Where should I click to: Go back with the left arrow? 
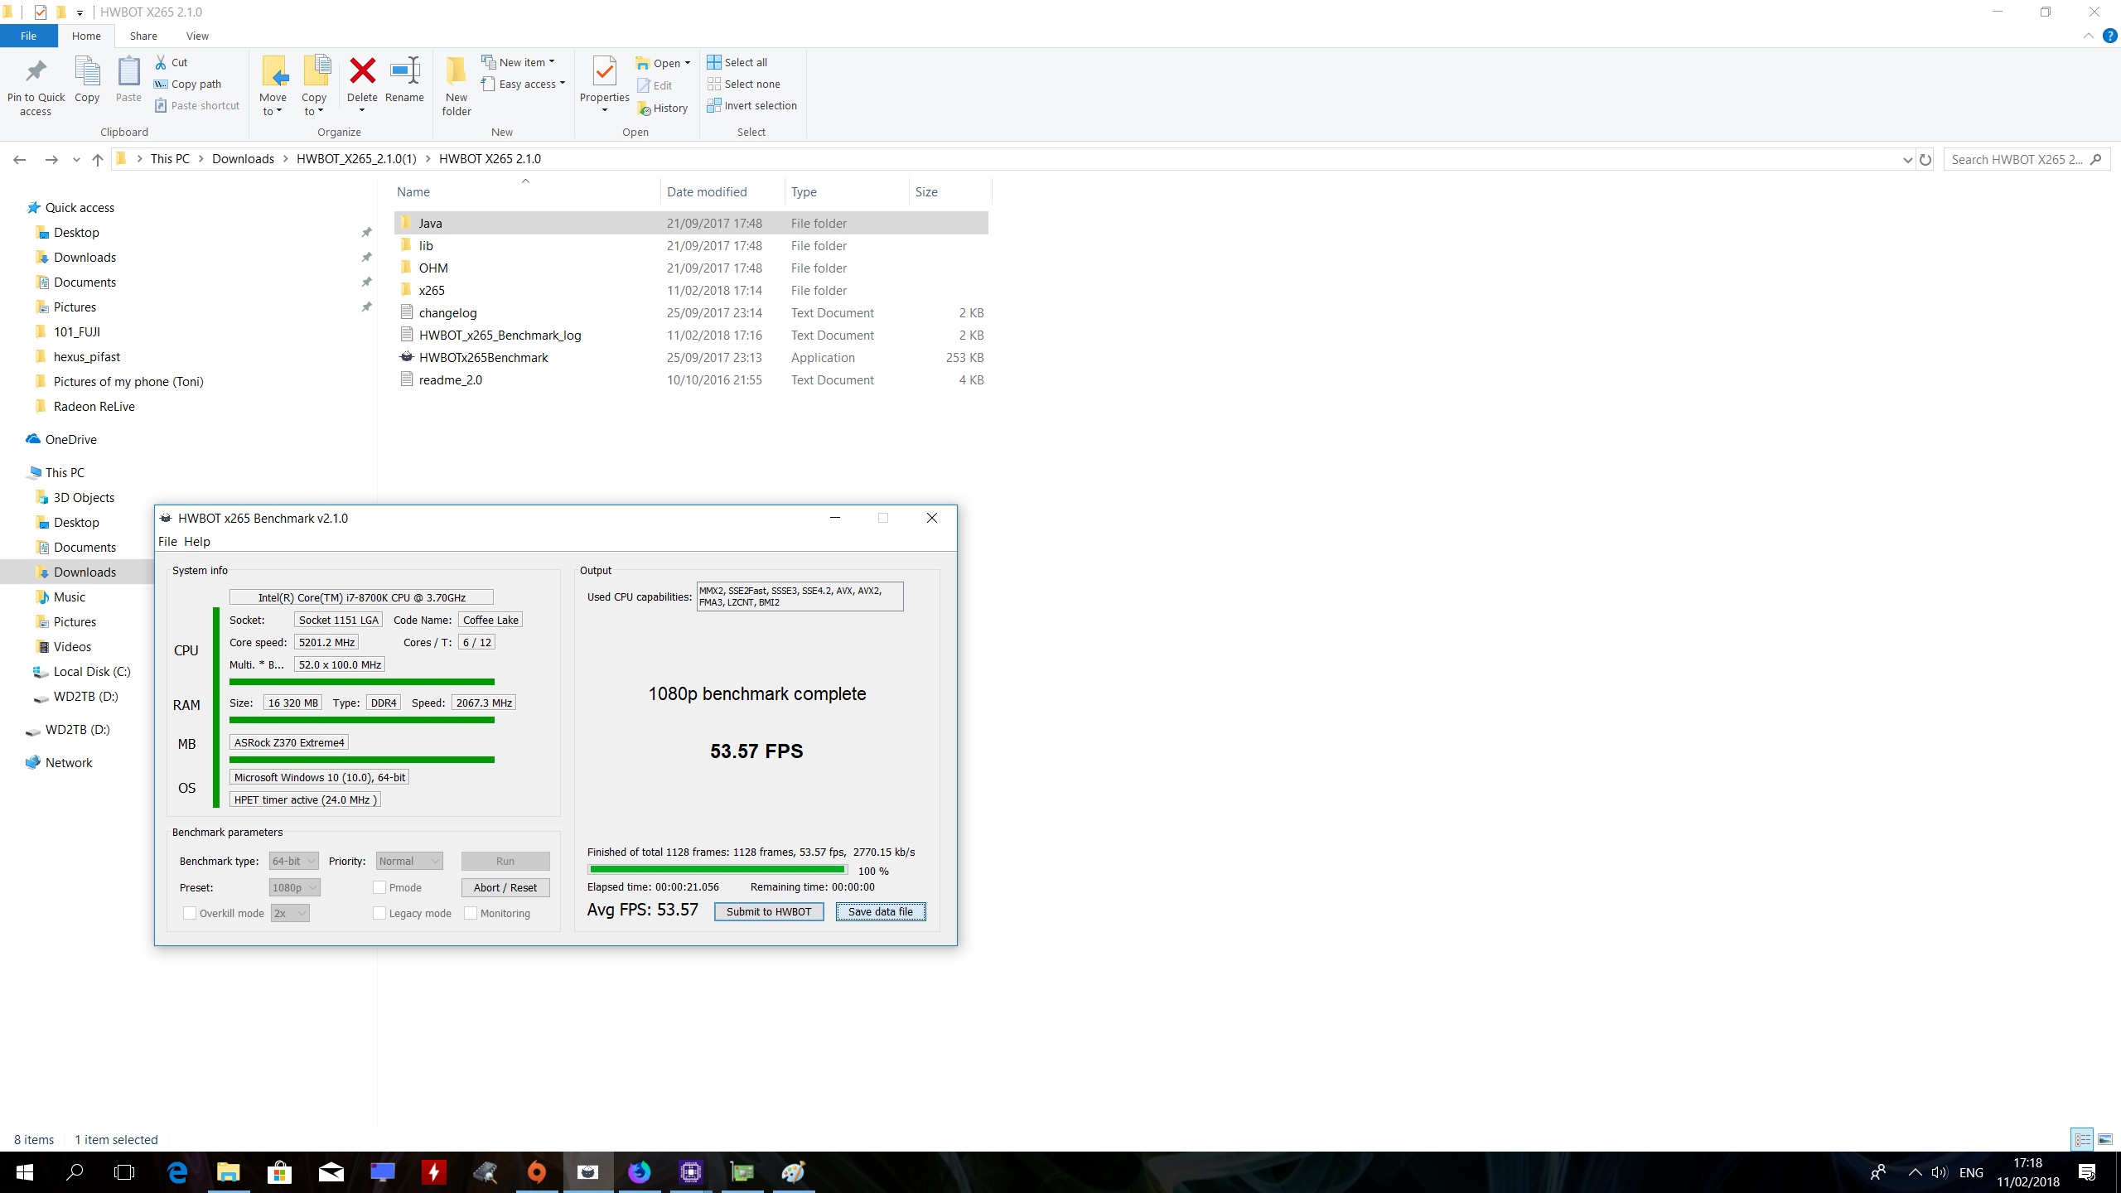[x=20, y=159]
